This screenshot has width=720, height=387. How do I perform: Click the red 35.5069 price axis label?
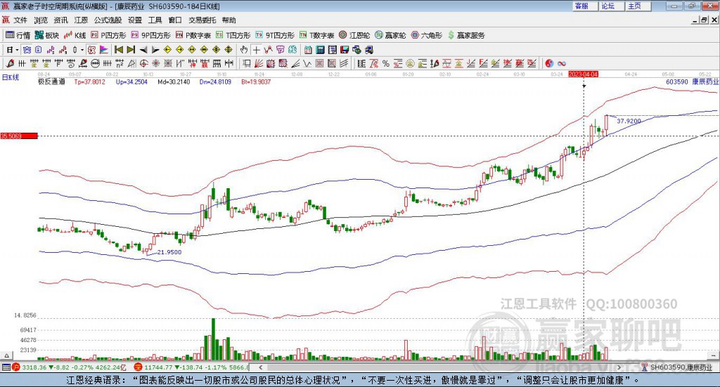point(19,136)
